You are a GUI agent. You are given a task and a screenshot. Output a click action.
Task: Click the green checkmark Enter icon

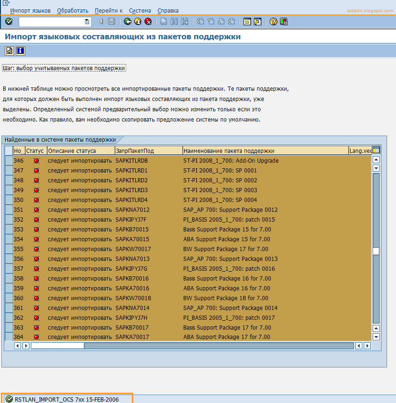pyautogui.click(x=9, y=22)
